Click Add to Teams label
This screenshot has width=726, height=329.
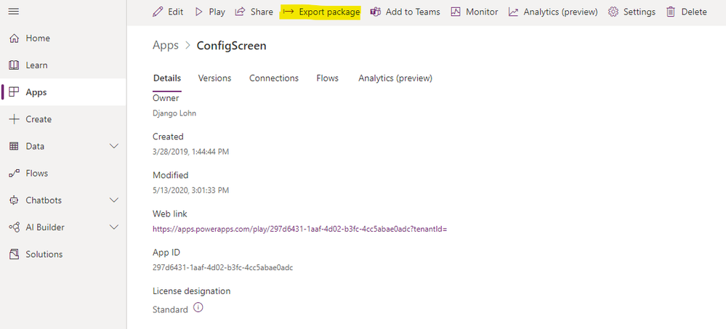413,12
